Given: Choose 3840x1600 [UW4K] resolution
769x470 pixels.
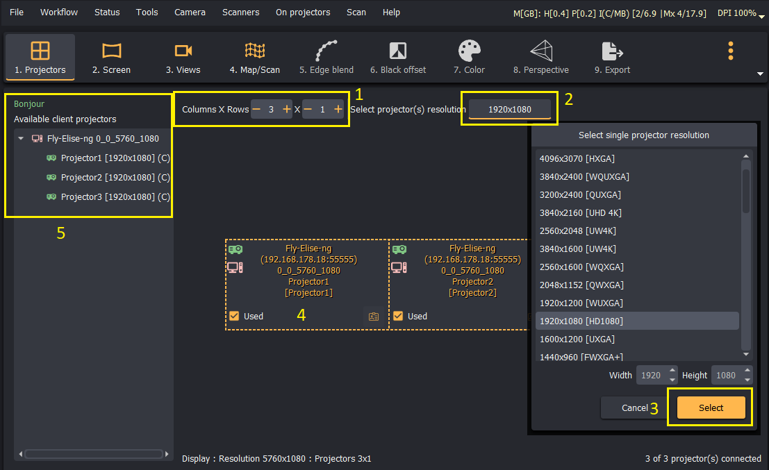Looking at the screenshot, I should 637,249.
